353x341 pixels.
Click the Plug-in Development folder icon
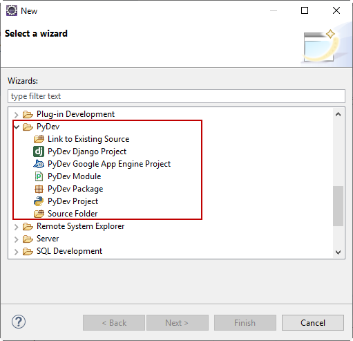point(28,114)
